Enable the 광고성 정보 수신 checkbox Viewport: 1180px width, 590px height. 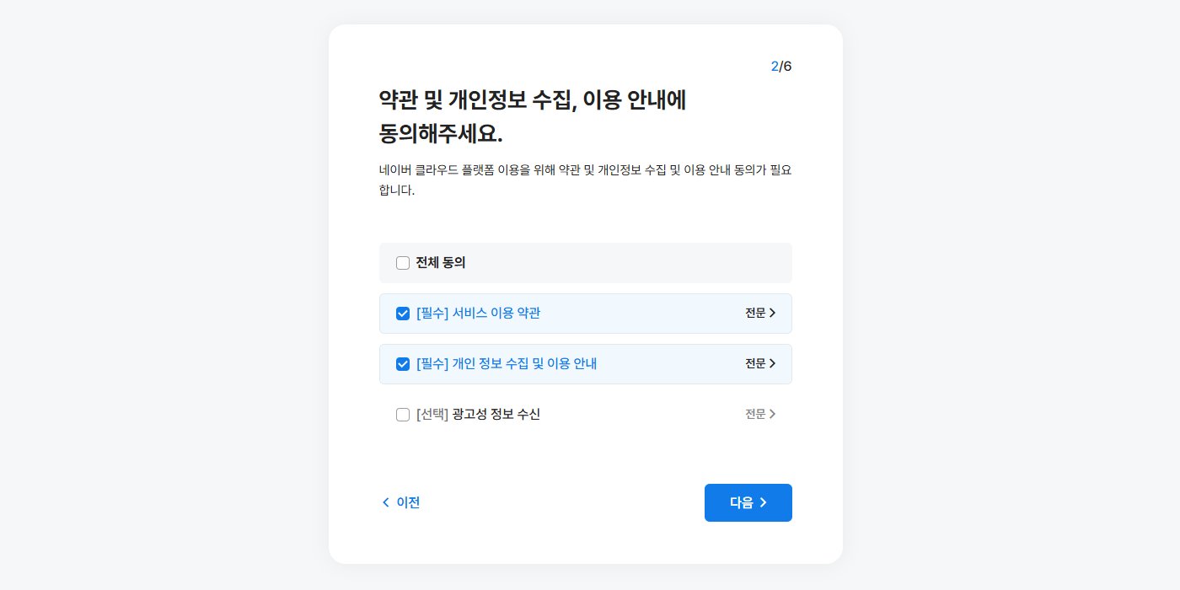coord(403,415)
